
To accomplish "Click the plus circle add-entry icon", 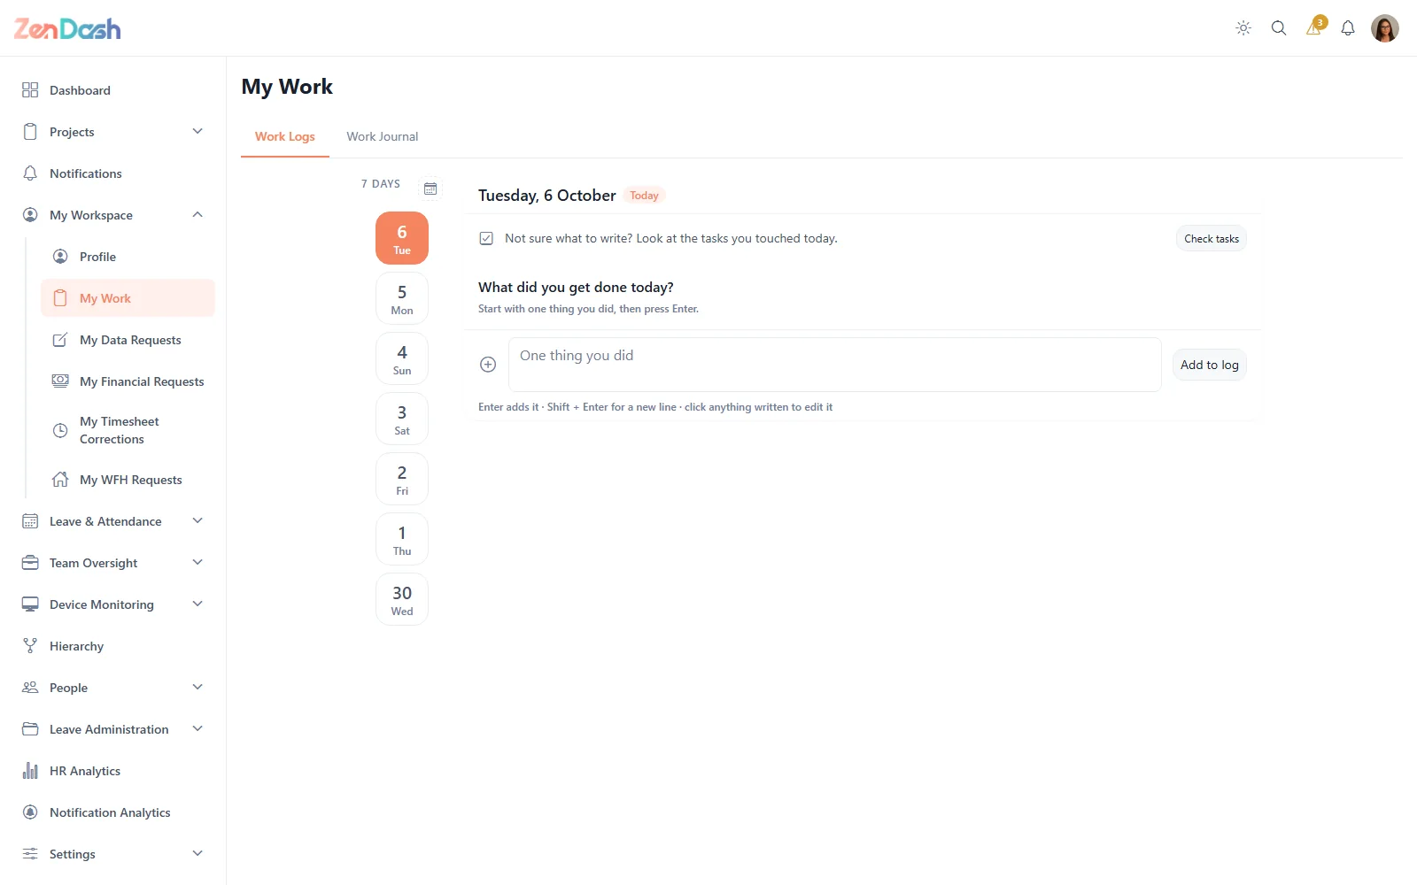I will (x=488, y=365).
